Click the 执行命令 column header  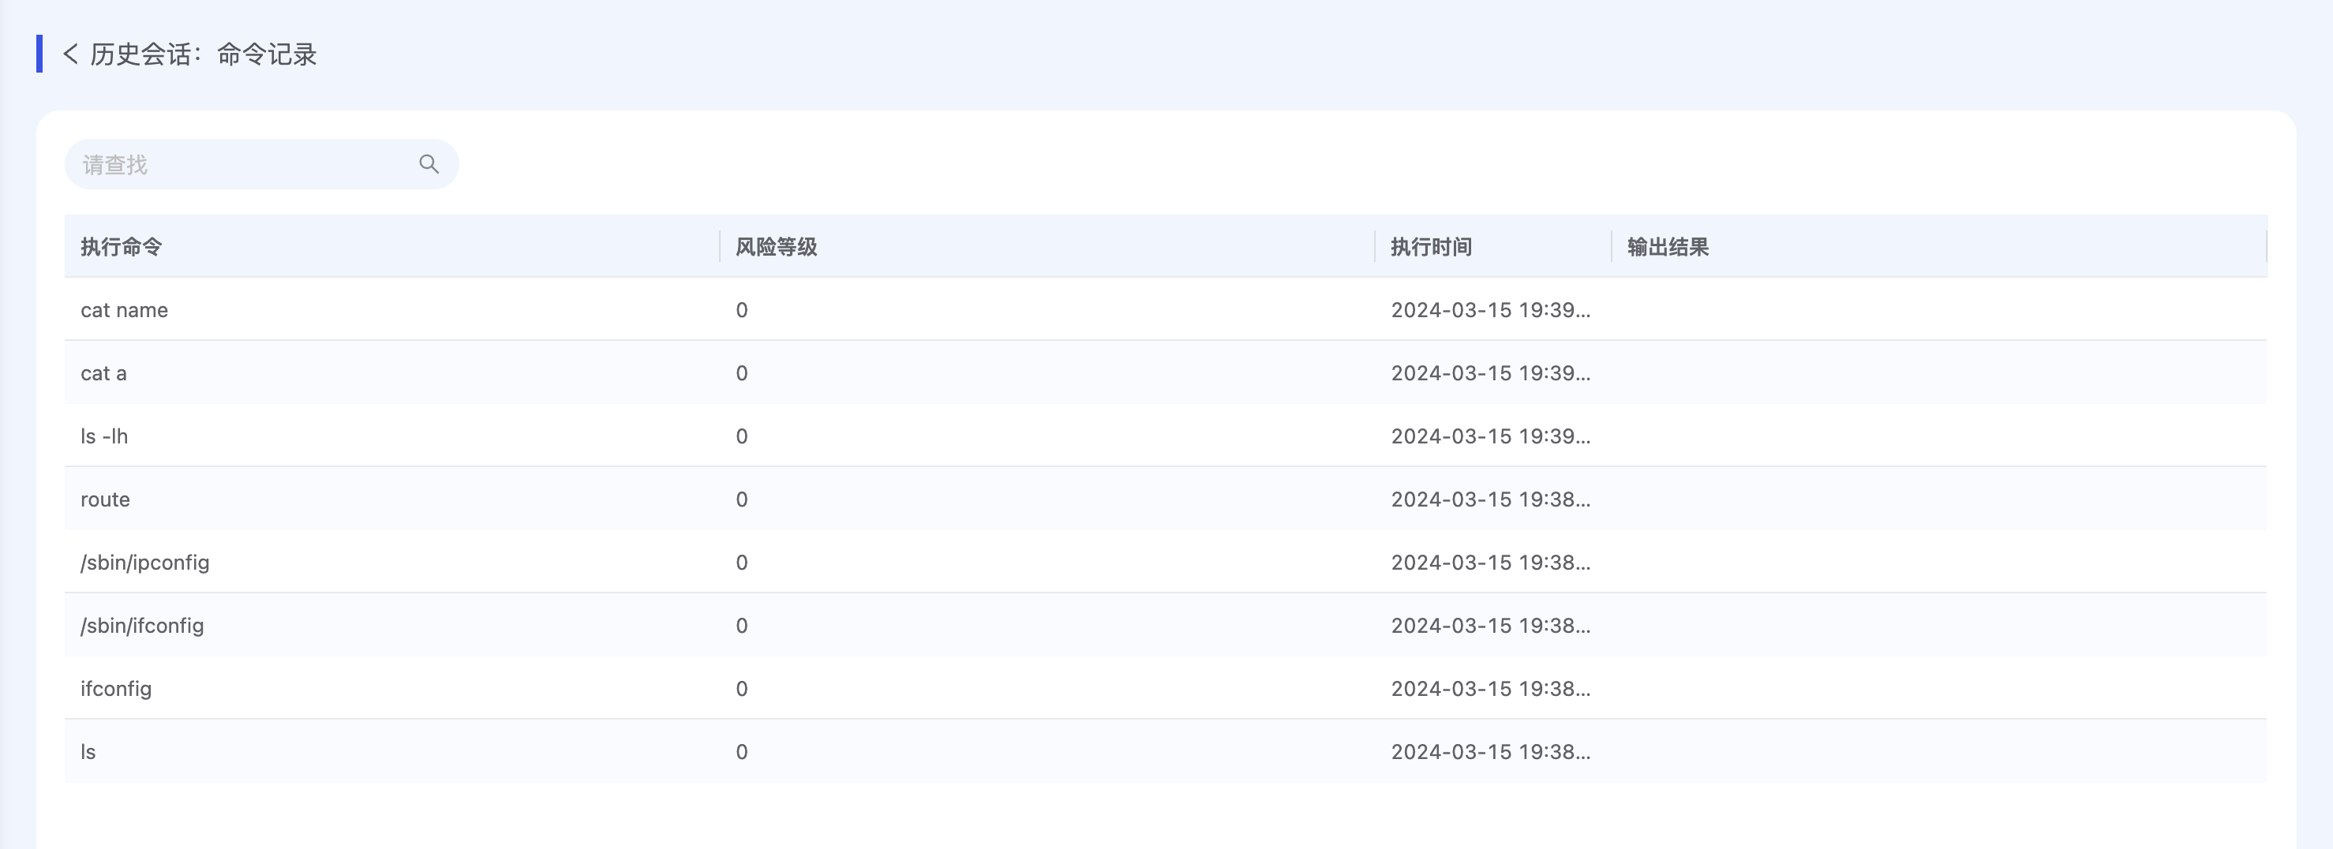122,247
